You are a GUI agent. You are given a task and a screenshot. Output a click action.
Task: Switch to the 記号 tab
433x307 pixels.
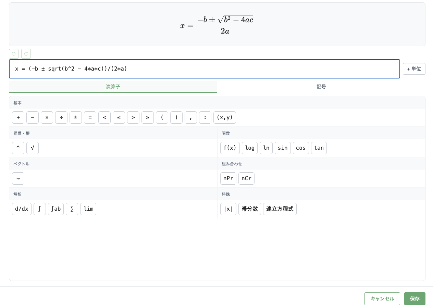321,87
